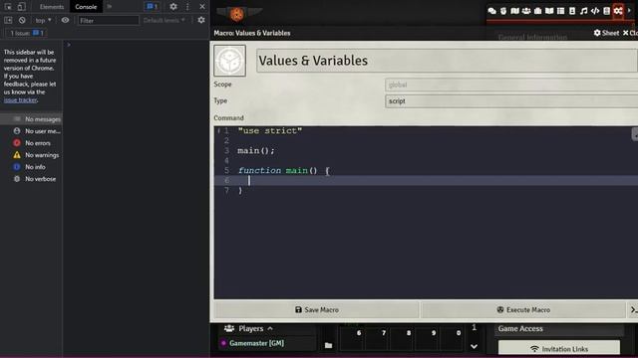Open the Journal book sidebar tab
Viewport: 638px width, 358px height.
pyautogui.click(x=549, y=11)
